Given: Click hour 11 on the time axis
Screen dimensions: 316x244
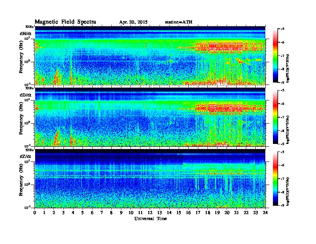Looking at the screenshot, I should 140,213.
